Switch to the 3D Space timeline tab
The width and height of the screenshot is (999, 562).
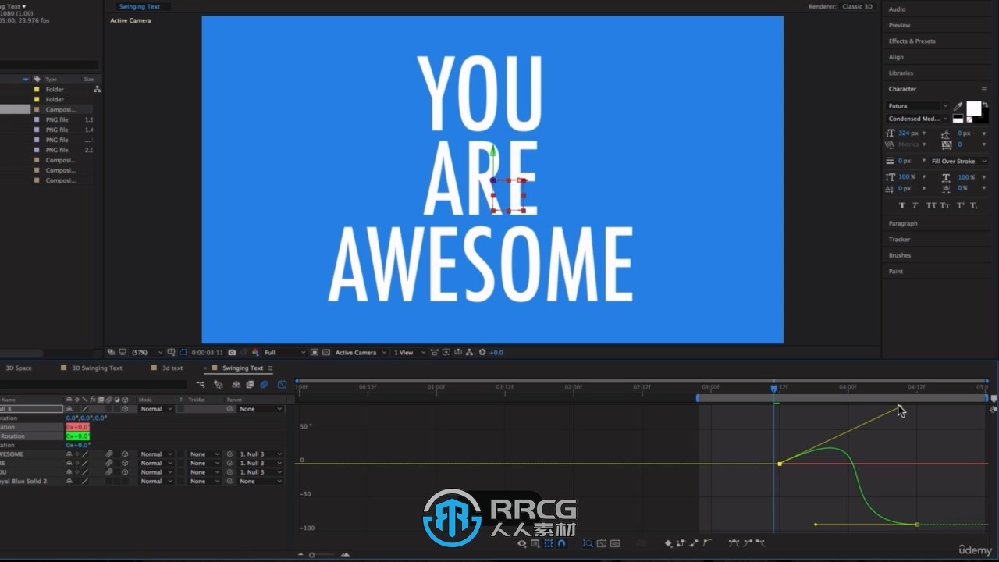coord(19,368)
